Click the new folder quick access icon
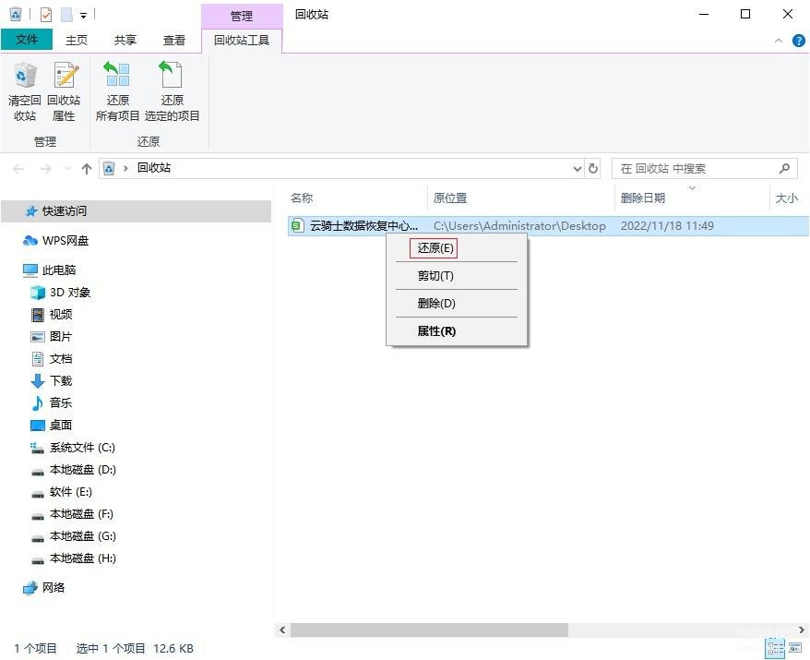 66,15
